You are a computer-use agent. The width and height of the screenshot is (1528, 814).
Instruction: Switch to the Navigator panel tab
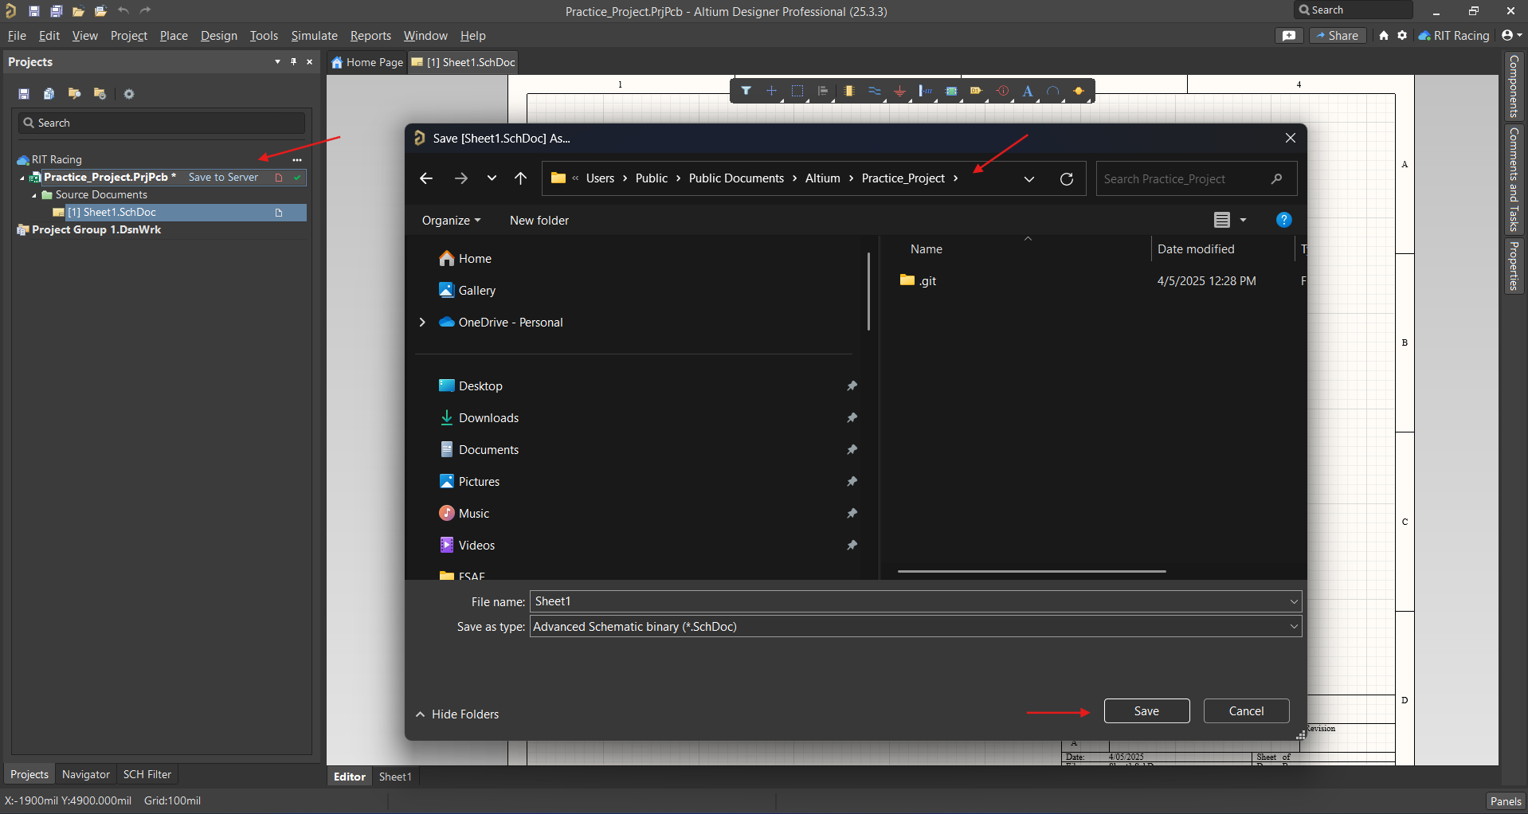(x=86, y=774)
